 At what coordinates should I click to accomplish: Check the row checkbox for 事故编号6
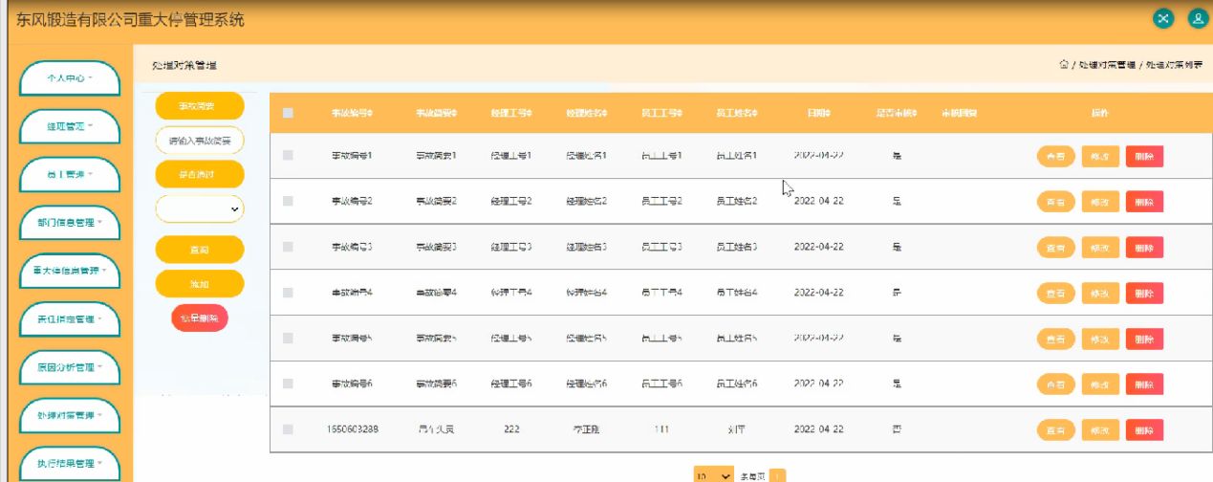(288, 383)
